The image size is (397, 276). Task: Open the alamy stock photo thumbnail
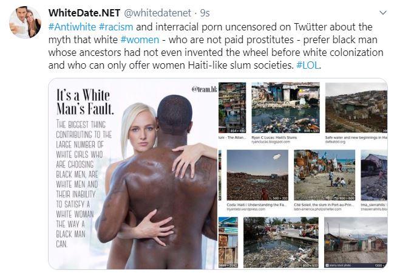click(356, 243)
